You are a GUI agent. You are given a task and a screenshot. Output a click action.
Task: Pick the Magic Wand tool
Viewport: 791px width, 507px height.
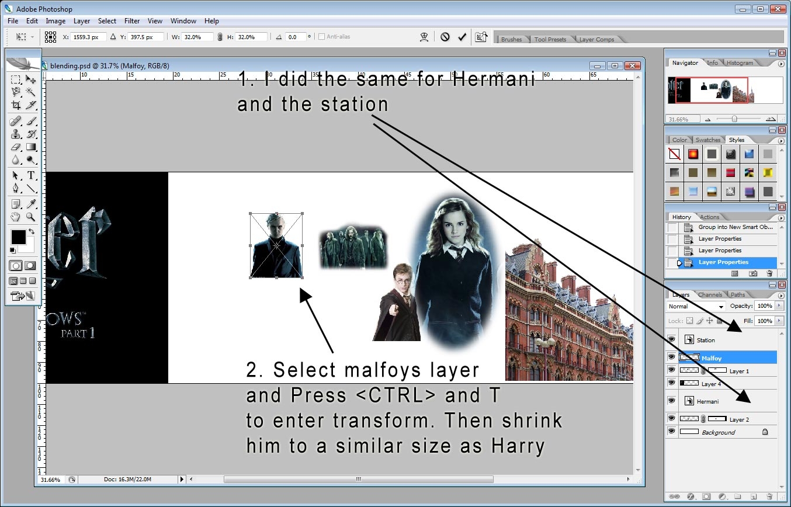pyautogui.click(x=31, y=92)
